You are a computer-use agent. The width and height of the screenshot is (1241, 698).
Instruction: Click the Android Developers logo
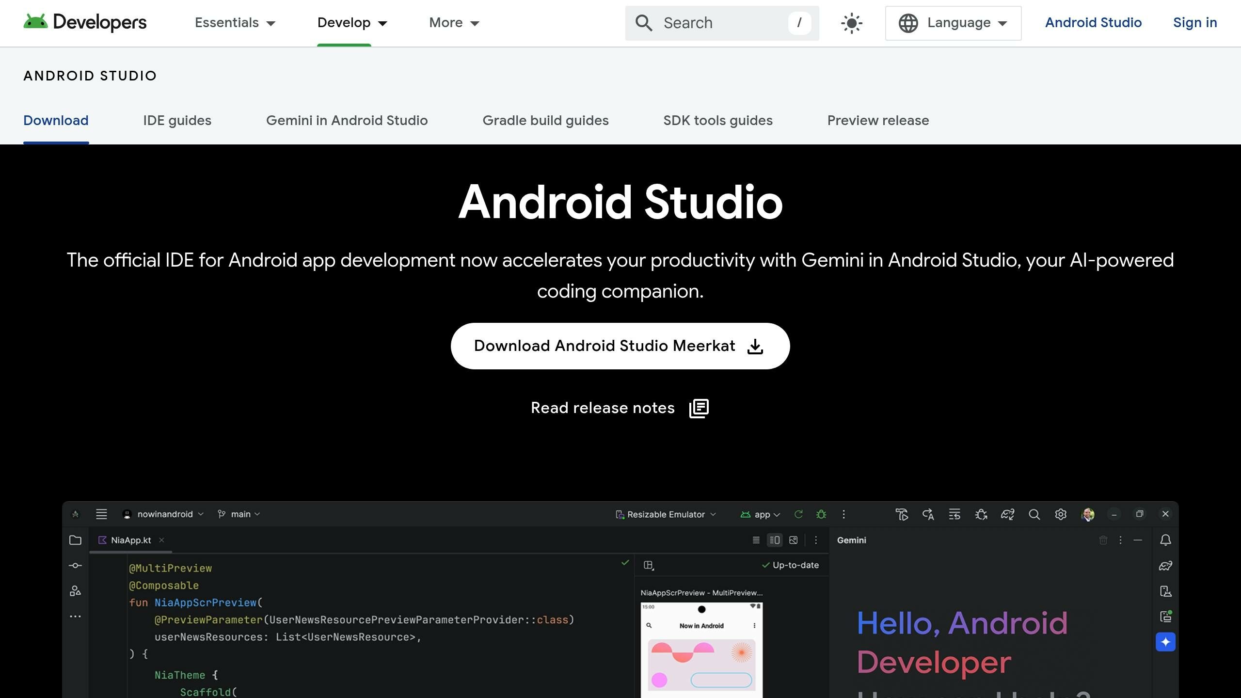[85, 22]
